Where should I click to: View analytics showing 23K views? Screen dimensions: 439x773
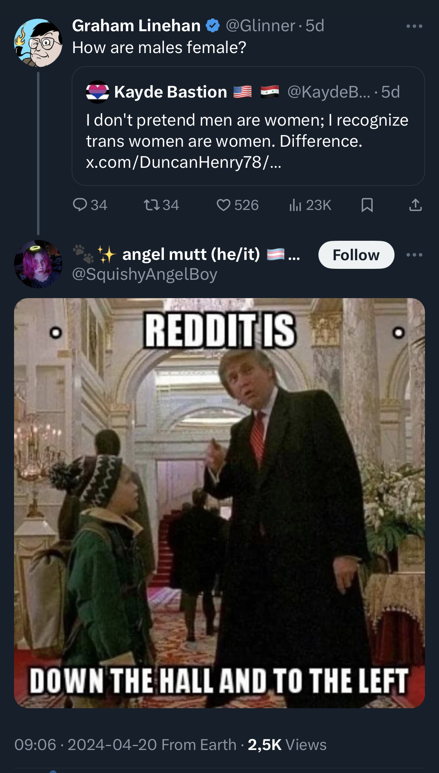[x=310, y=205]
